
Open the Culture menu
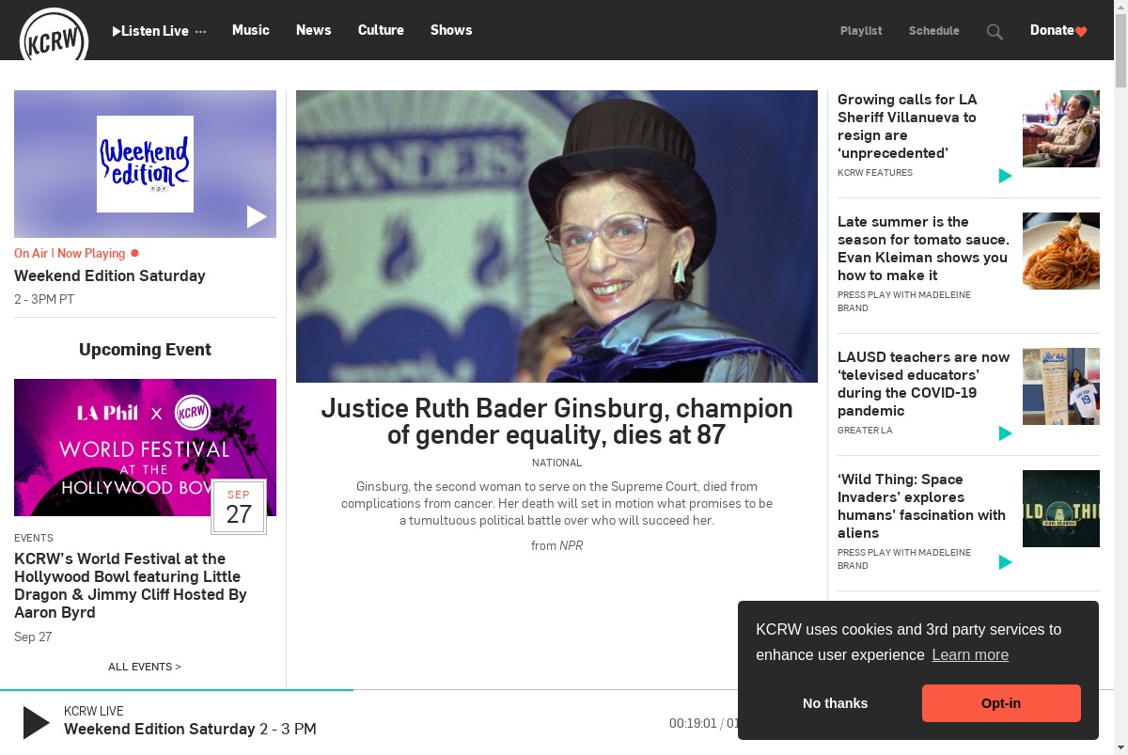(x=381, y=30)
